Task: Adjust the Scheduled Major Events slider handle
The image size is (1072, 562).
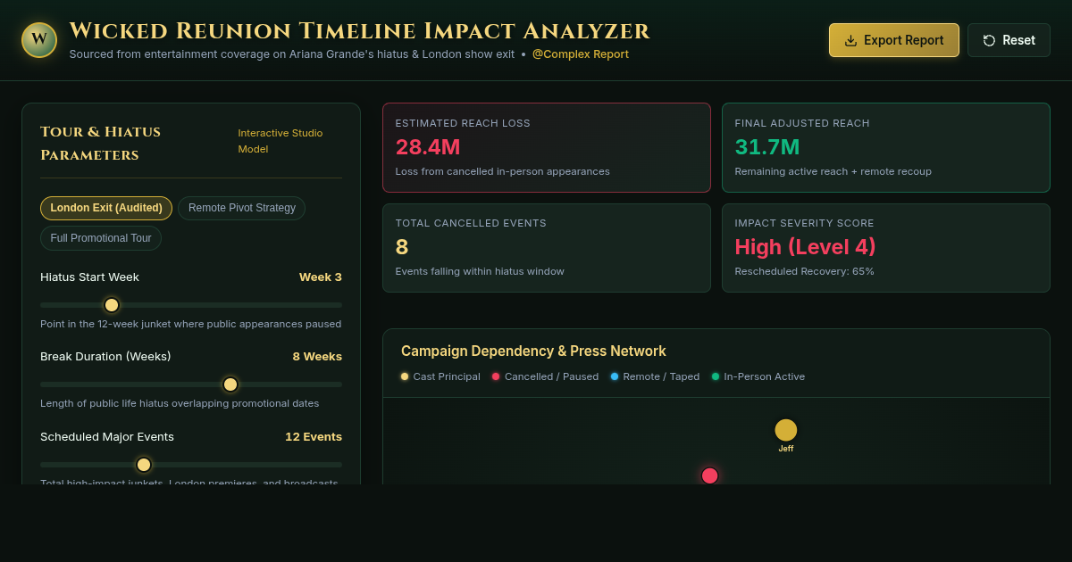Action: [x=144, y=465]
